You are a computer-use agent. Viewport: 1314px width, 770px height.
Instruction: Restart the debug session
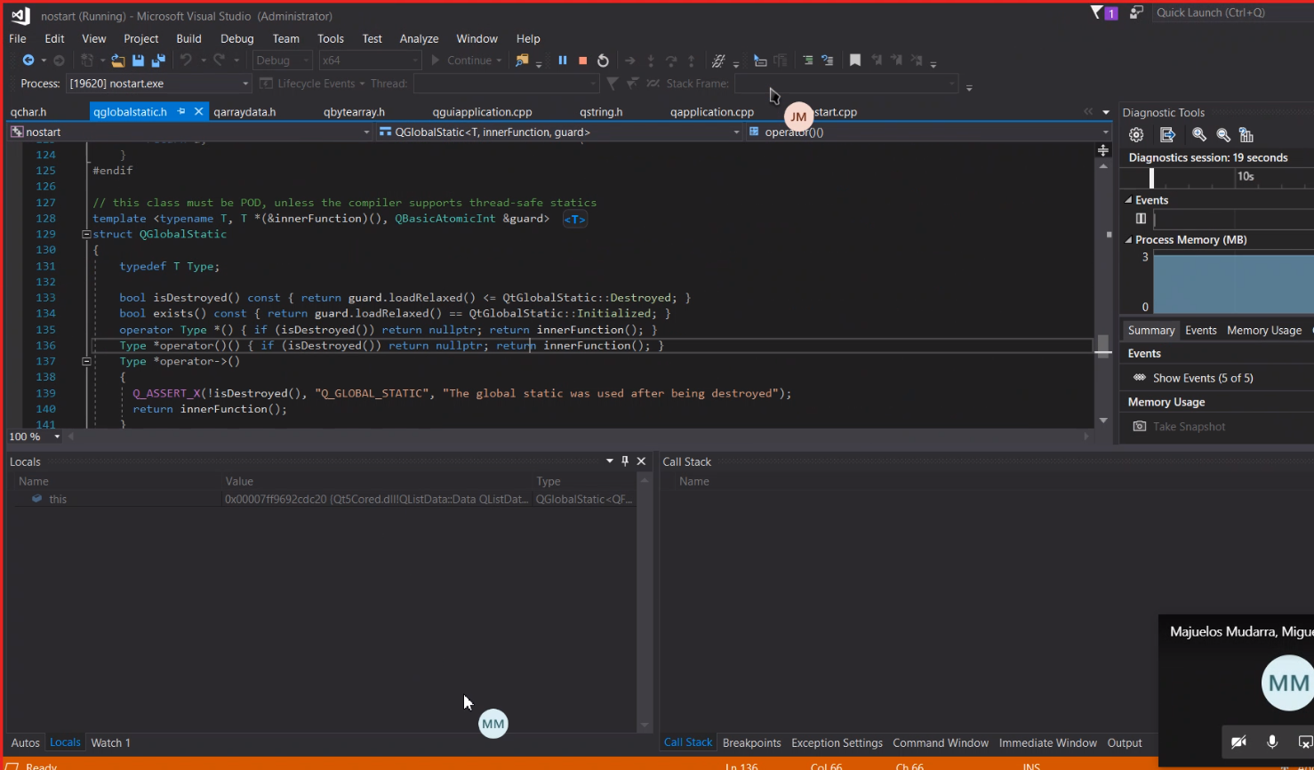pos(603,60)
